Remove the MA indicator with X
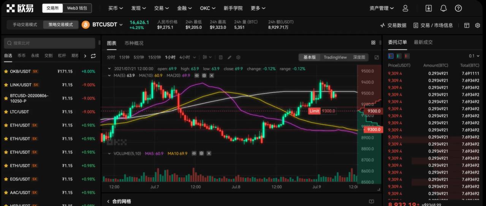Image resolution: width=486 pixels, height=206 pixels. pyautogui.click(x=211, y=75)
